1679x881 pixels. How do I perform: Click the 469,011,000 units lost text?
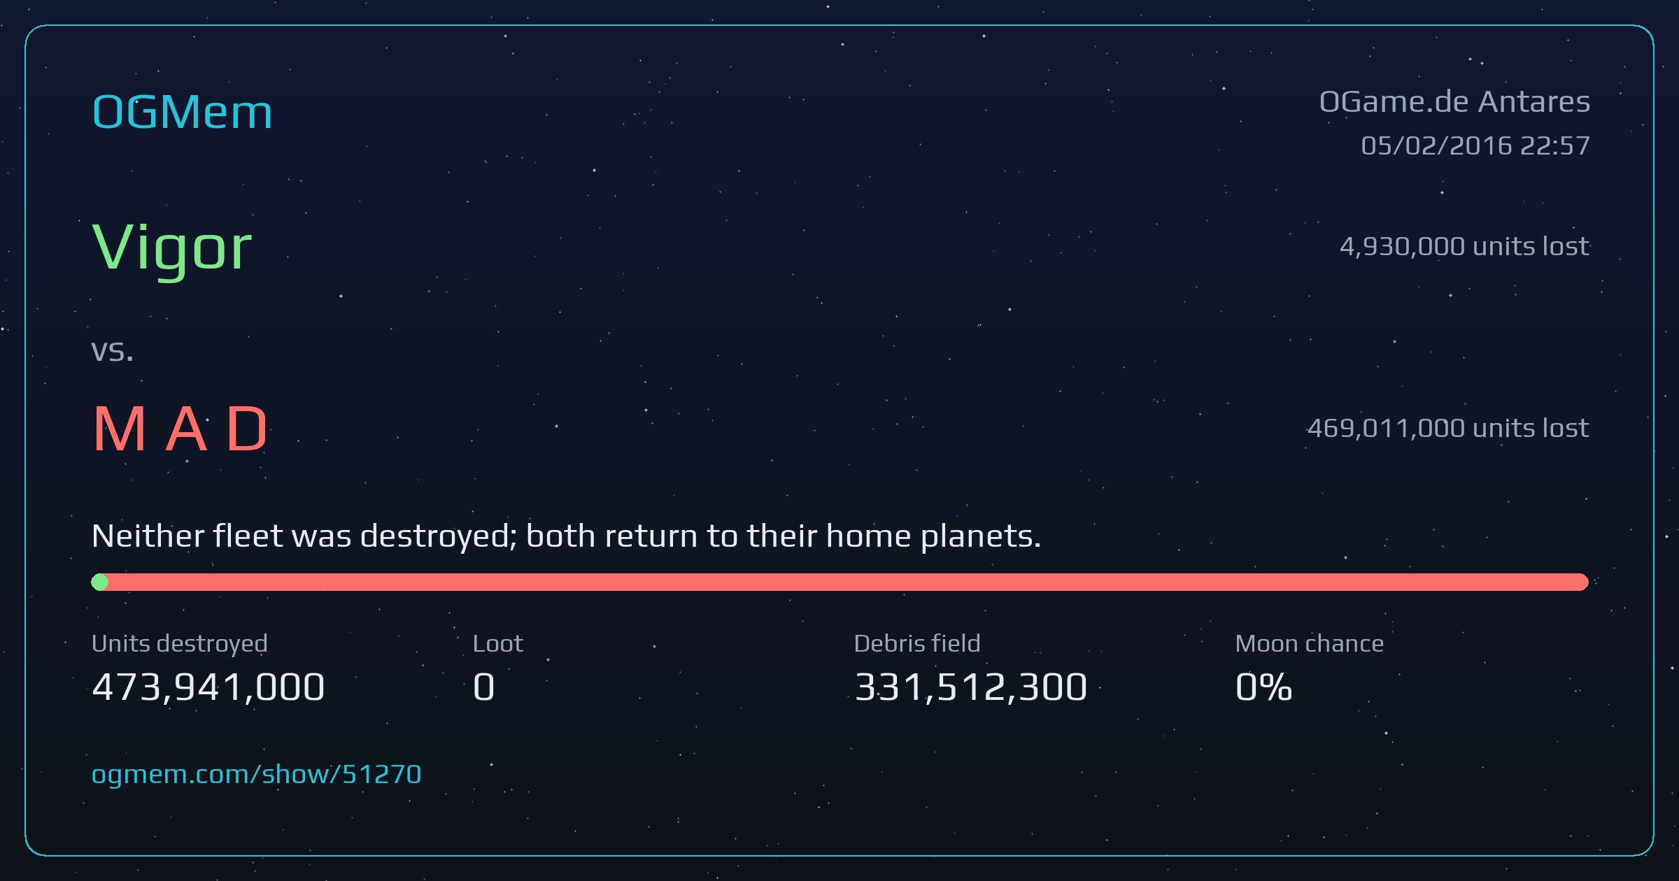tap(1448, 428)
